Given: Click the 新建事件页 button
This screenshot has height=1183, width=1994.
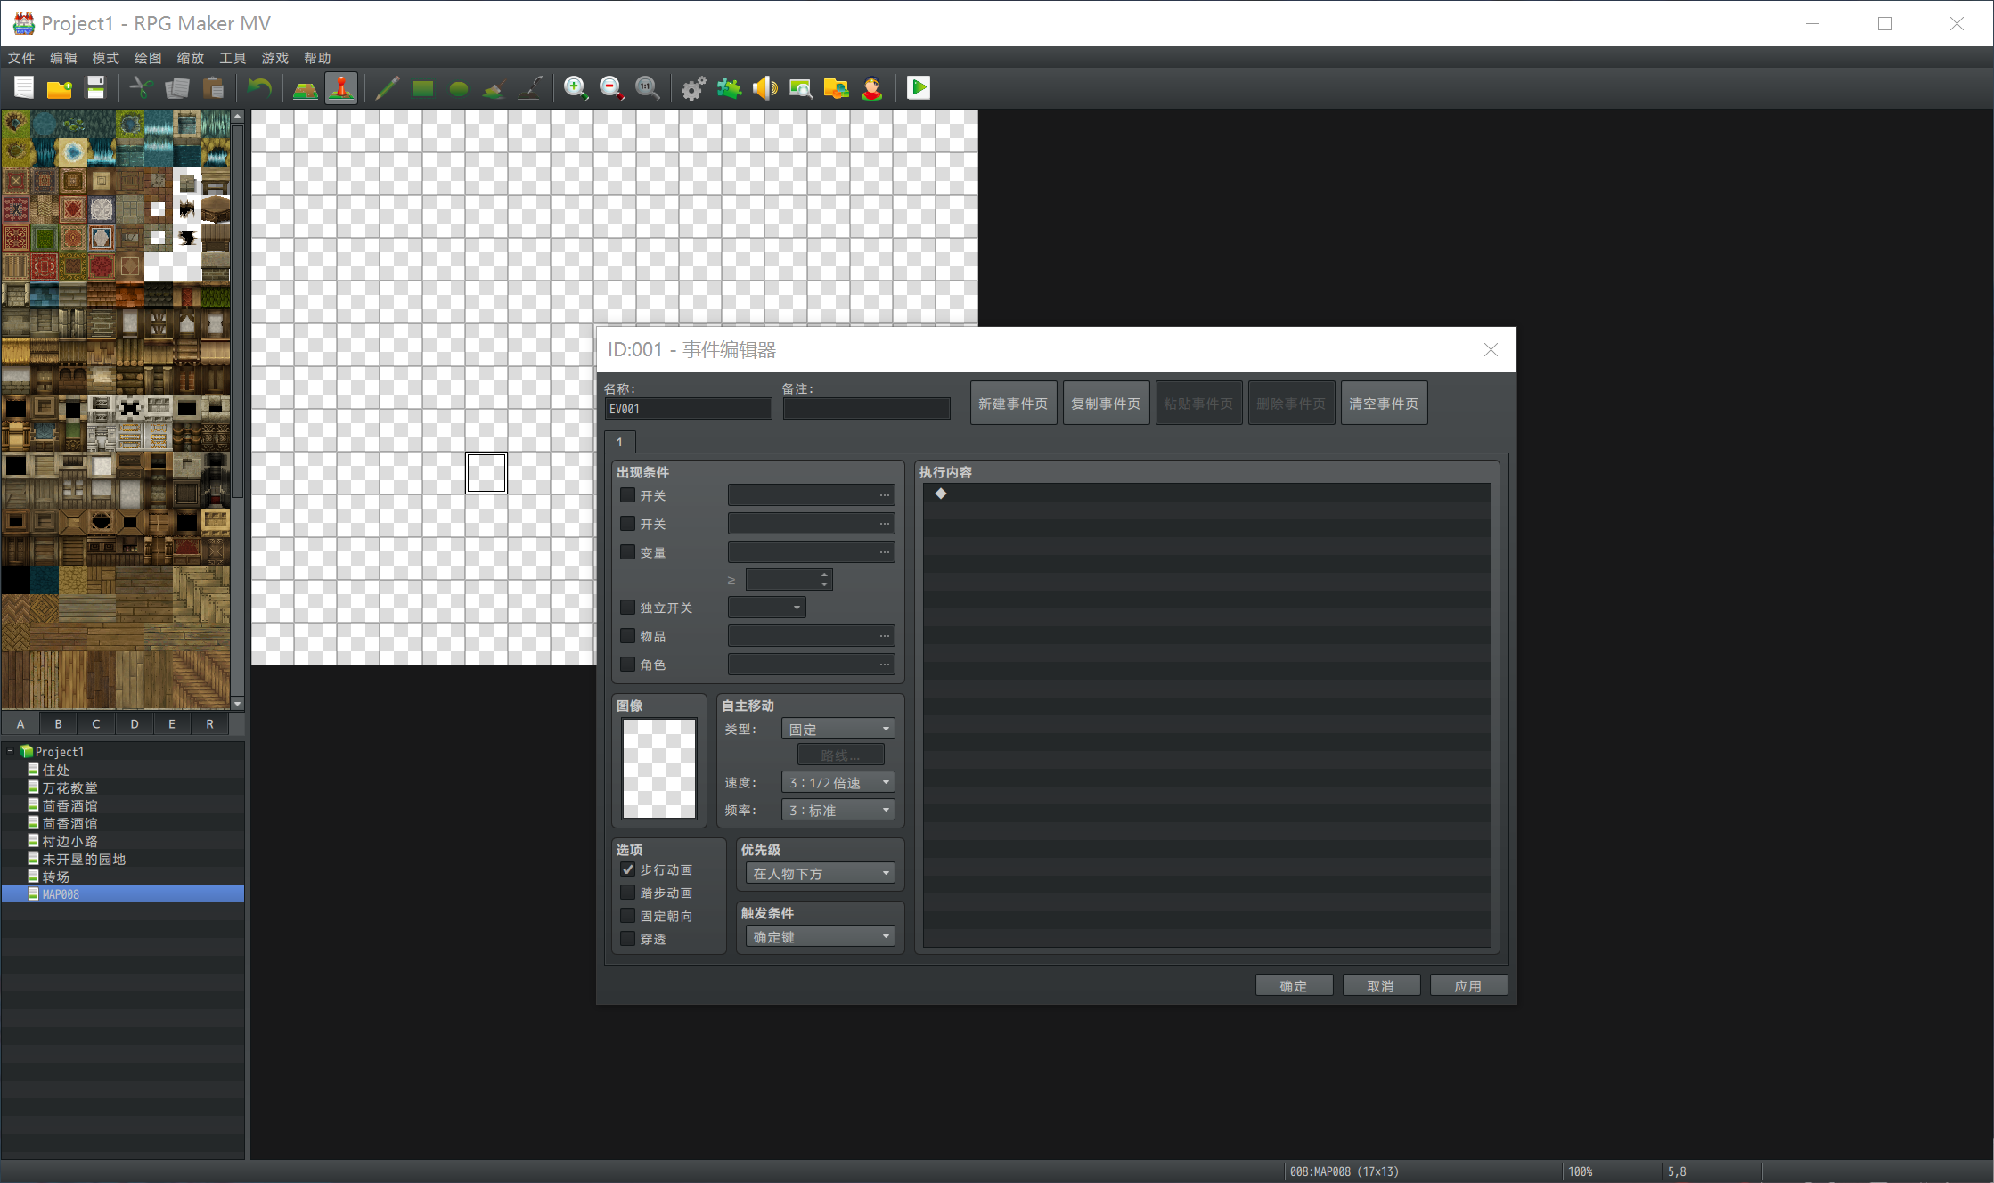Looking at the screenshot, I should click(x=1014, y=404).
